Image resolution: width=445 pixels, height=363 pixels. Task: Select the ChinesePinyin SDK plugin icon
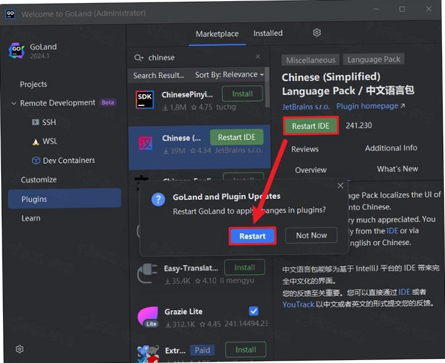[145, 100]
